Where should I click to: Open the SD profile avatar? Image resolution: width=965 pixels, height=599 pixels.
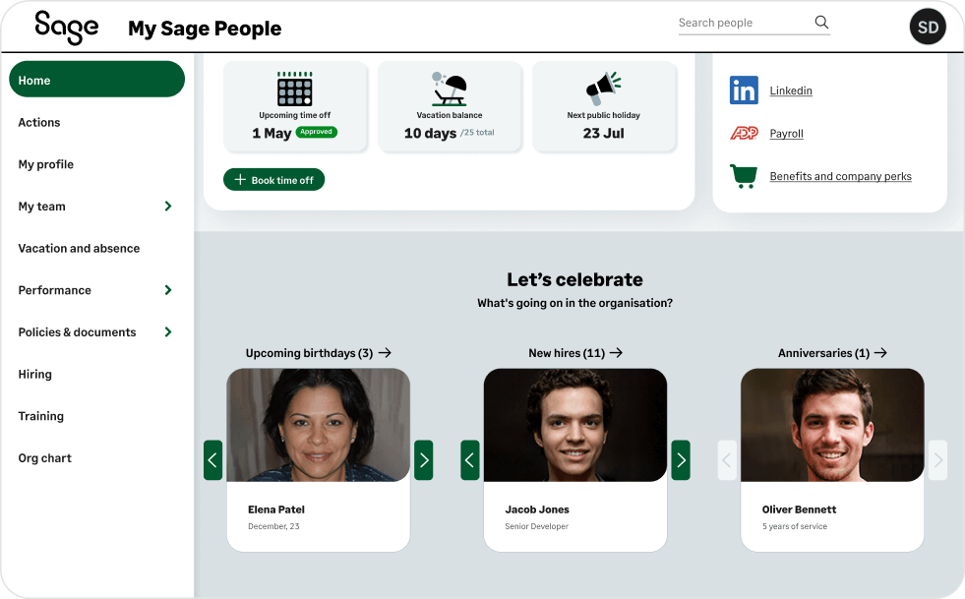[x=927, y=27]
